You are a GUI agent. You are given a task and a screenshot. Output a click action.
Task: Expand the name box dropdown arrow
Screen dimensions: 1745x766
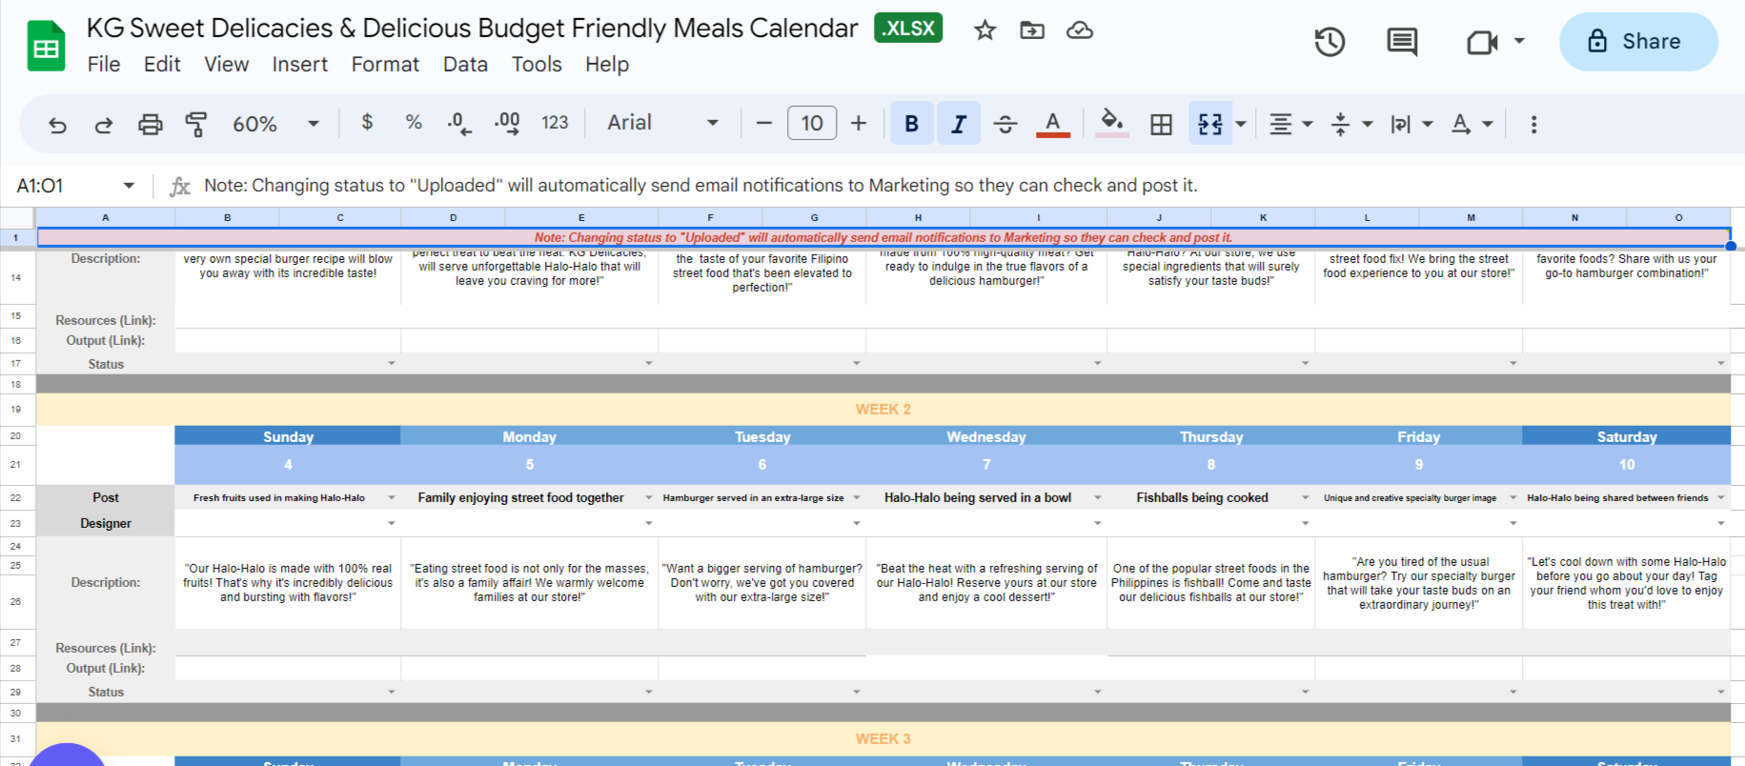[x=129, y=185]
